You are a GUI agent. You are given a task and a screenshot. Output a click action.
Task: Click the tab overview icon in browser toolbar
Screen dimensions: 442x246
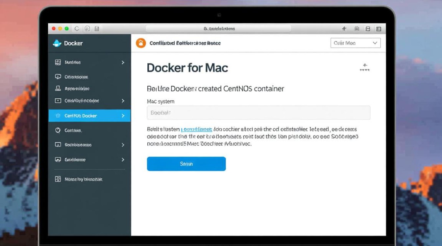[368, 29]
